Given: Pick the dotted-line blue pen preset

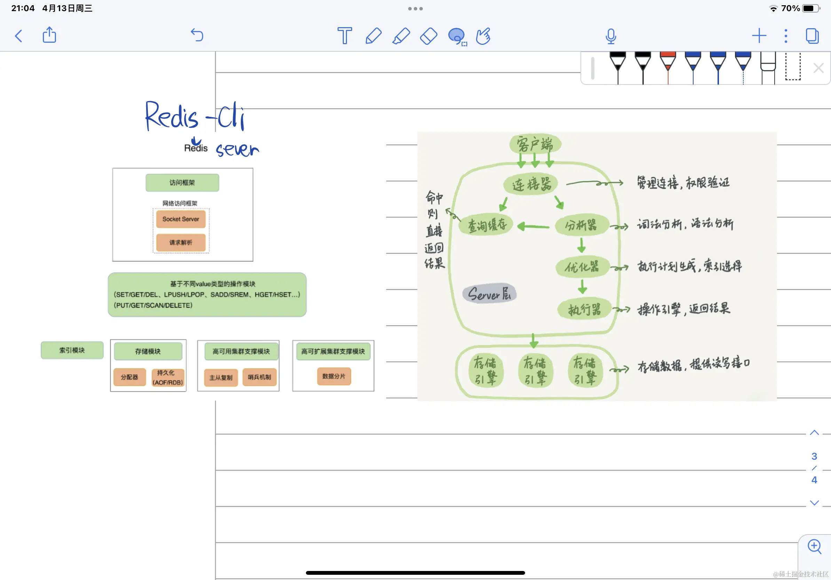Looking at the screenshot, I should (x=743, y=67).
